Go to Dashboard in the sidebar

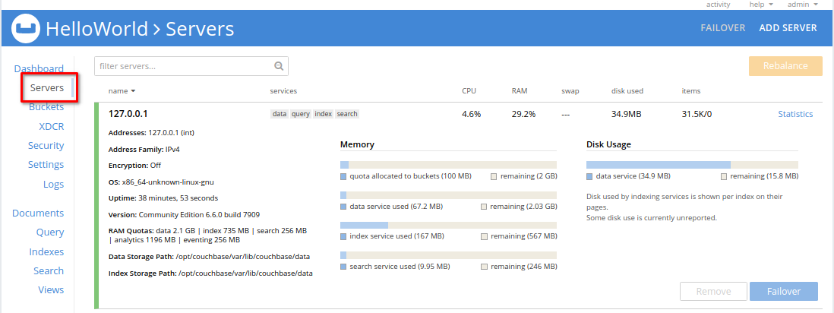click(39, 68)
